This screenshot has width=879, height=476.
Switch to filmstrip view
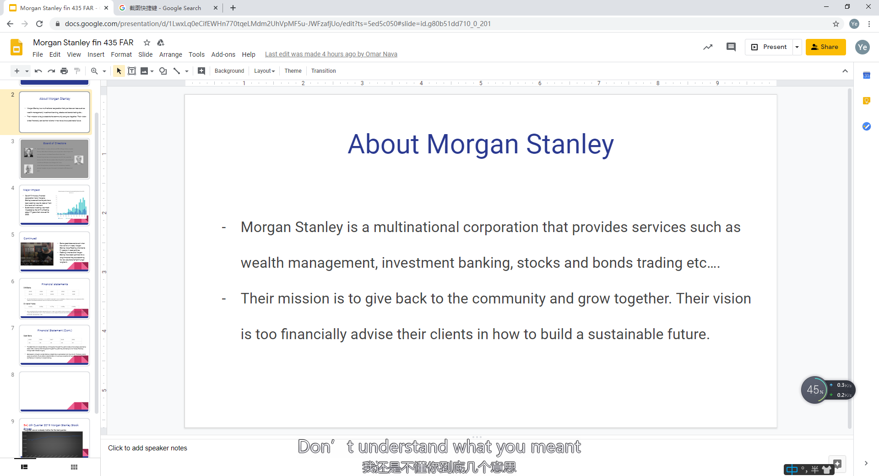24,467
